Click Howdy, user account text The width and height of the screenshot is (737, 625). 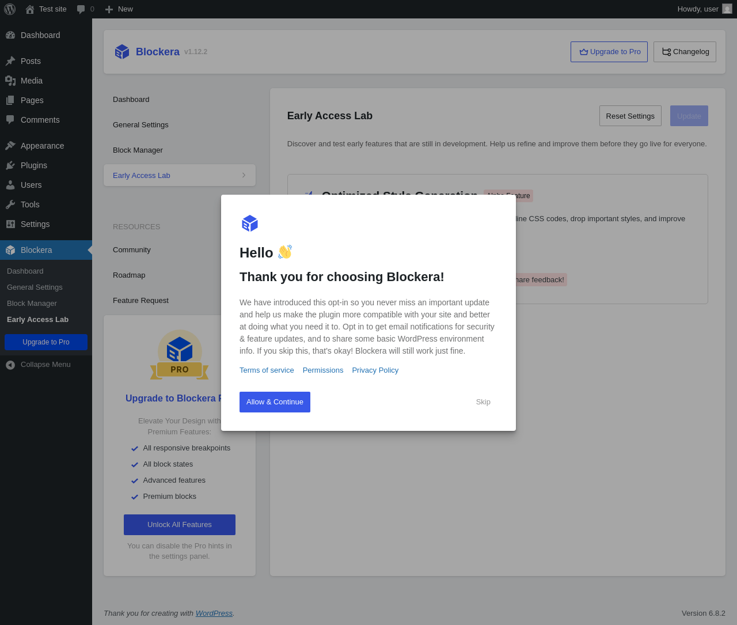(x=698, y=9)
